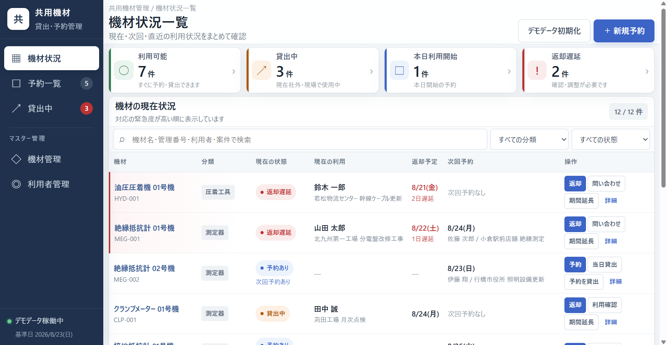Click 共用機材管理 breadcrumb text

[x=129, y=8]
